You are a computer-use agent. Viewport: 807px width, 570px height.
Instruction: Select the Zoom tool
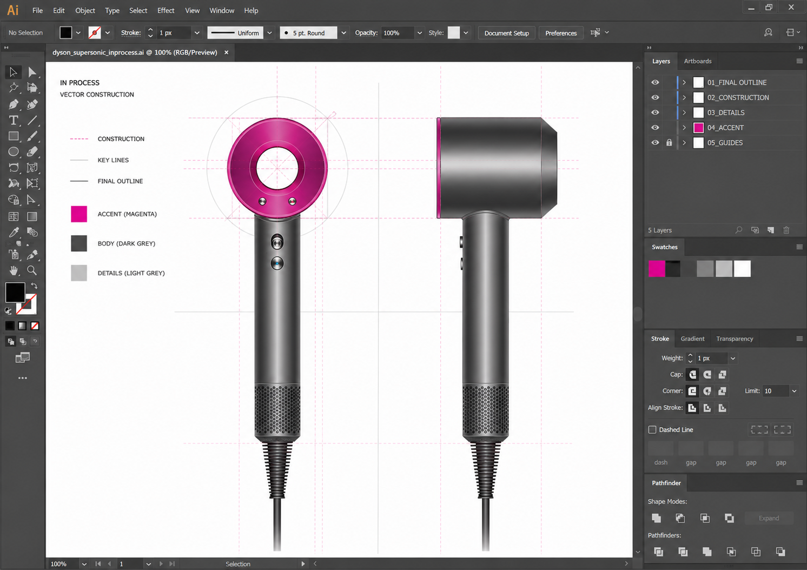(x=32, y=270)
